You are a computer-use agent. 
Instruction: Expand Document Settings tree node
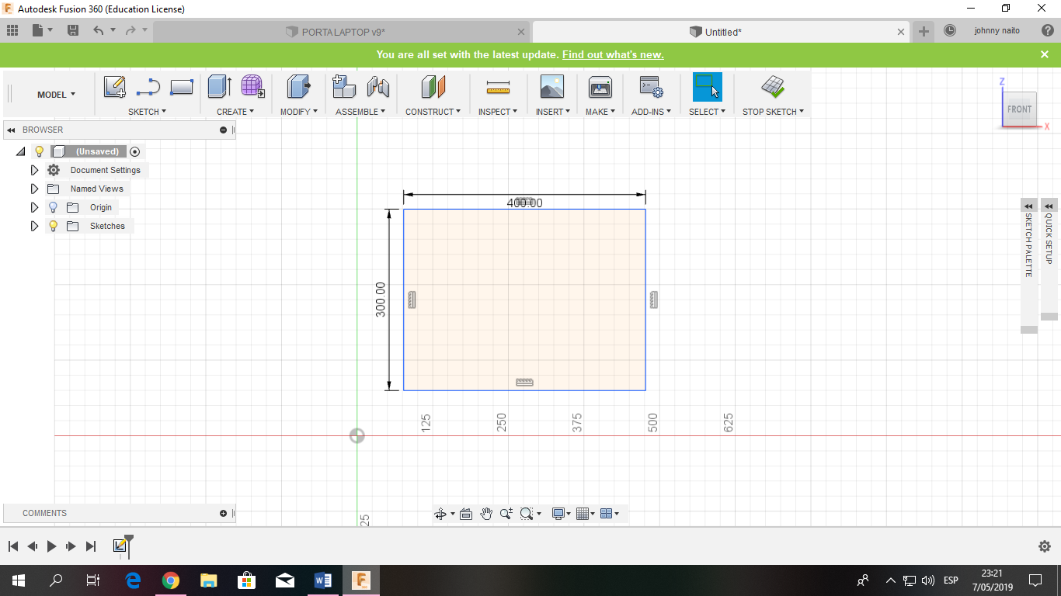coord(34,170)
